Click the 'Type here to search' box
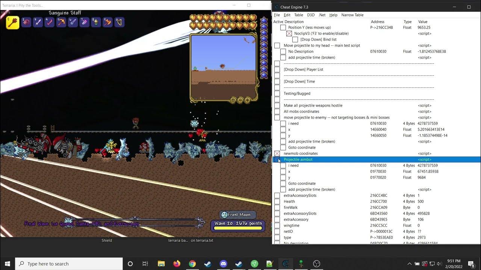 coord(69,264)
